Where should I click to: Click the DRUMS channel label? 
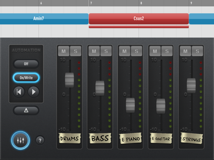[69, 138]
